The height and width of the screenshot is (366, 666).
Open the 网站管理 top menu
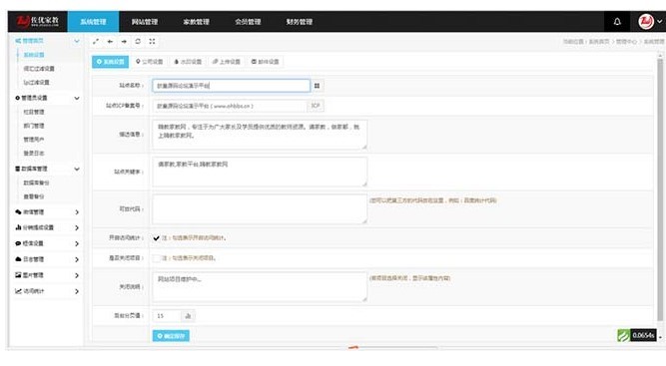(x=145, y=22)
